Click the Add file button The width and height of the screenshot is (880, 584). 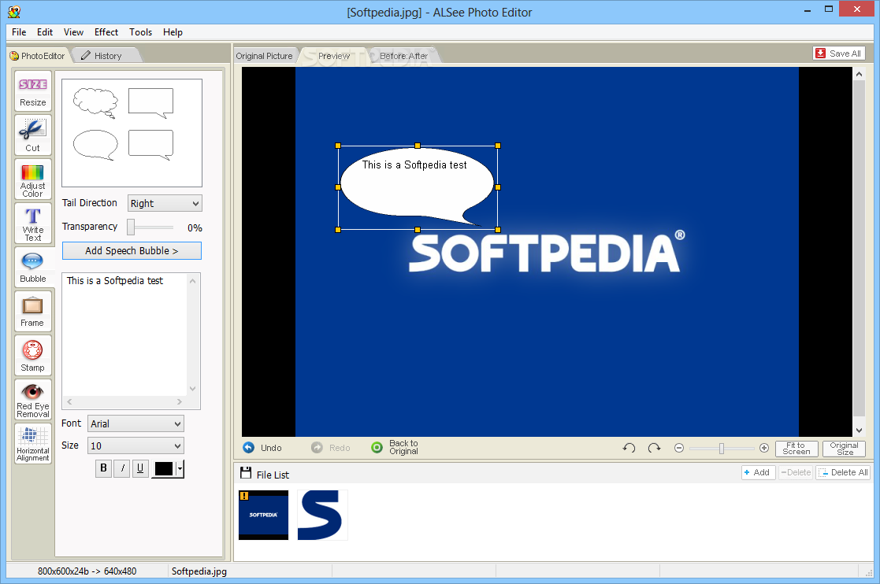click(x=758, y=472)
